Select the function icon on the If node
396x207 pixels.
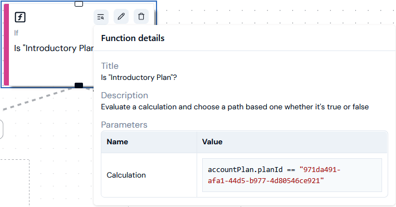(20, 17)
